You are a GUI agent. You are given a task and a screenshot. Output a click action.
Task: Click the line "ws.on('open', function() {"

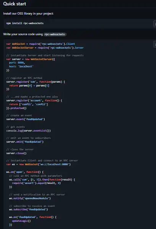click(x=25, y=172)
